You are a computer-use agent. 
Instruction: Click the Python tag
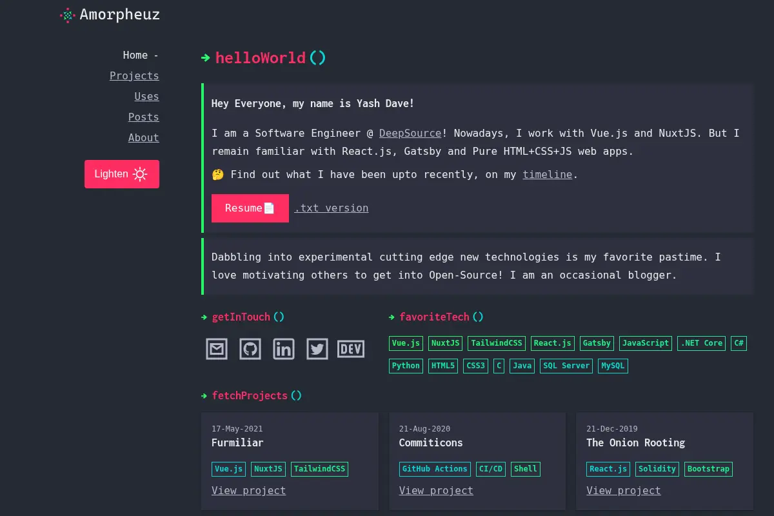click(406, 366)
